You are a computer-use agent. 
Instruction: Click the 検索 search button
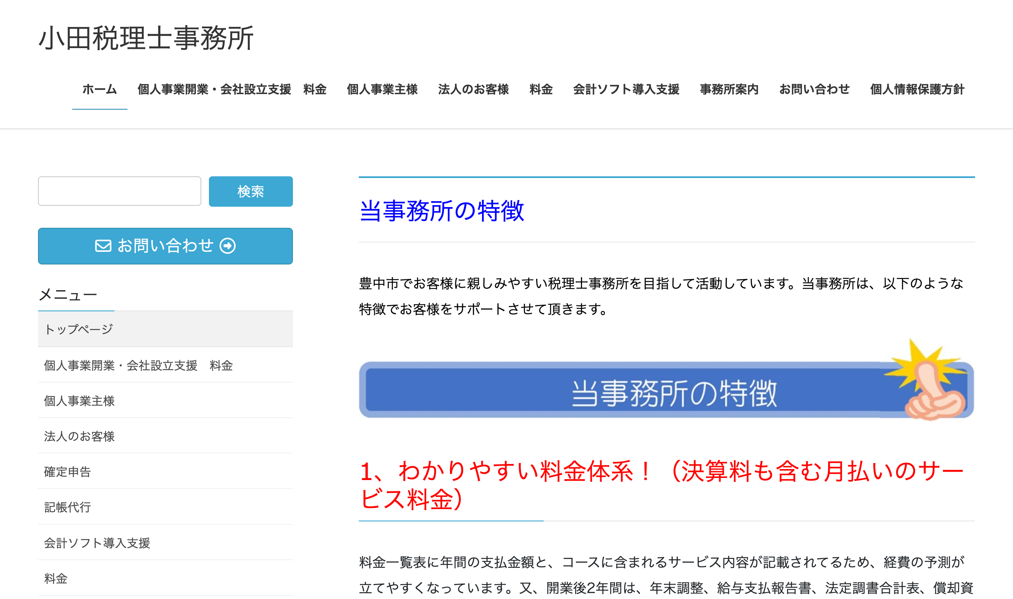(250, 192)
